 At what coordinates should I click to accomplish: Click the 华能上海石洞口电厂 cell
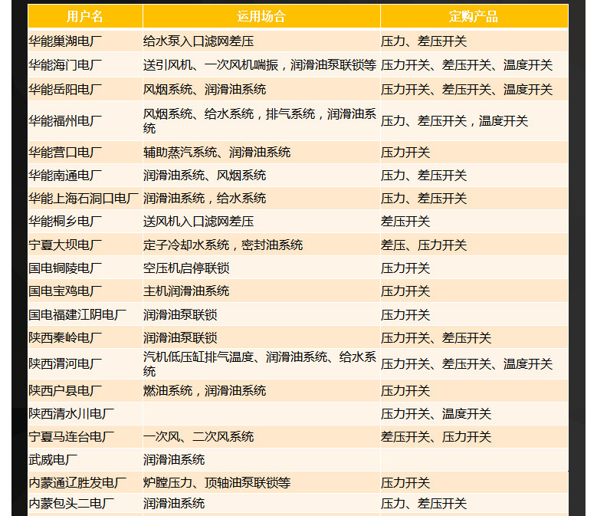point(84,199)
